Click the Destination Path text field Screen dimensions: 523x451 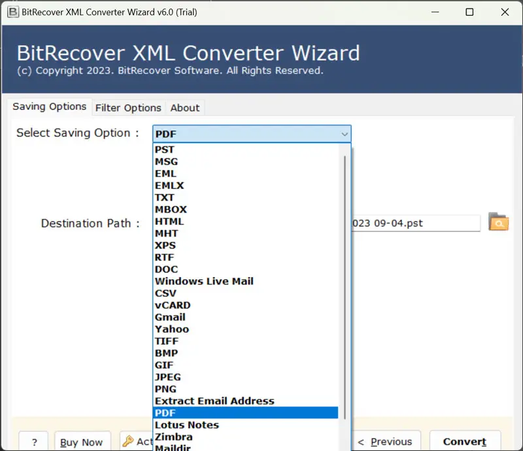coord(416,223)
